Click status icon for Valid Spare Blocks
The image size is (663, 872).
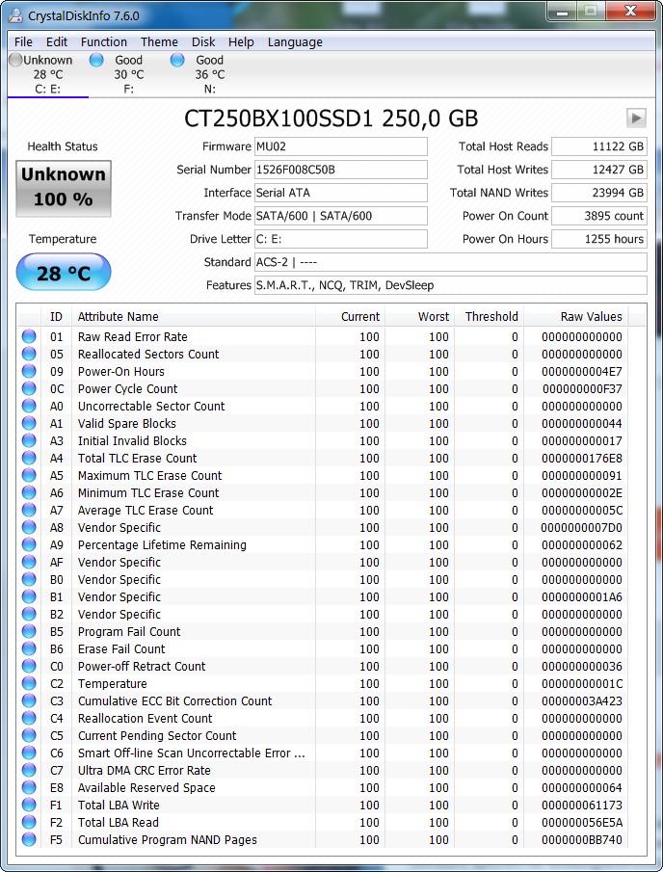(29, 423)
